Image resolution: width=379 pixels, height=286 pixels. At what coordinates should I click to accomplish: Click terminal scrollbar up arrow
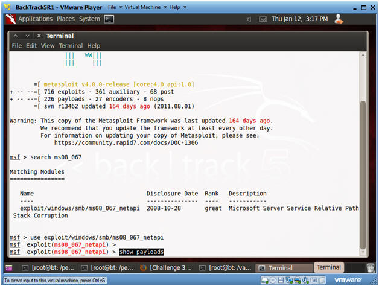click(x=363, y=55)
